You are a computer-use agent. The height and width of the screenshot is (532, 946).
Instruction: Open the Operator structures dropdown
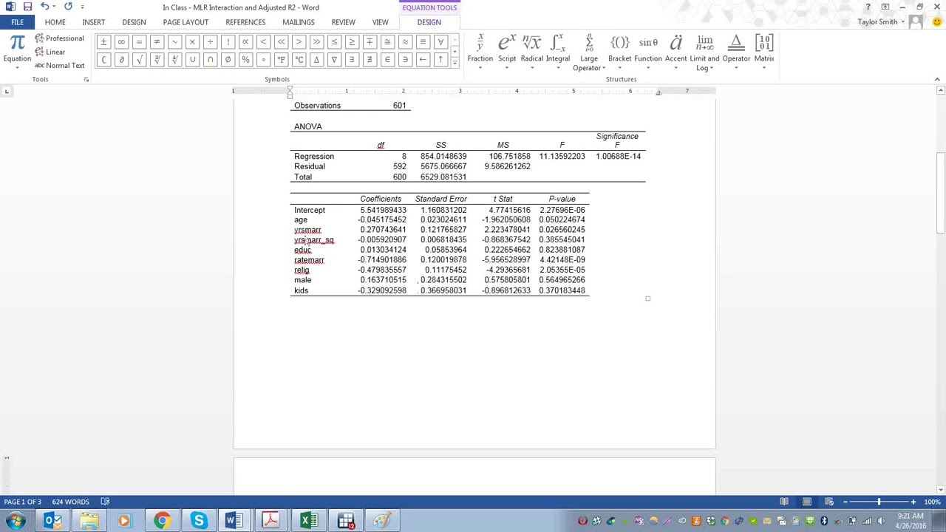736,52
